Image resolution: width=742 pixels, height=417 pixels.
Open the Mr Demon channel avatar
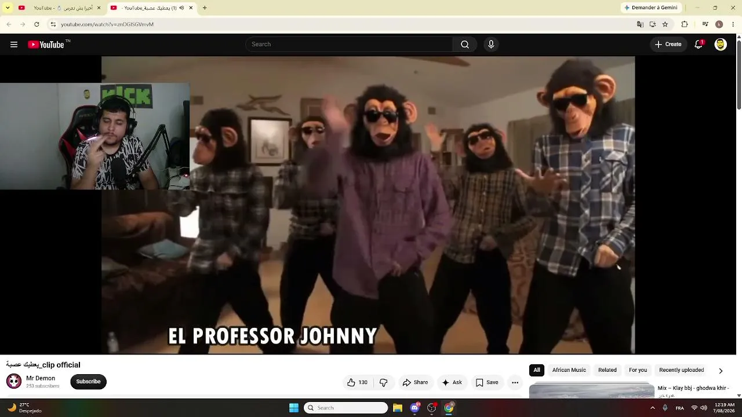[x=14, y=381]
